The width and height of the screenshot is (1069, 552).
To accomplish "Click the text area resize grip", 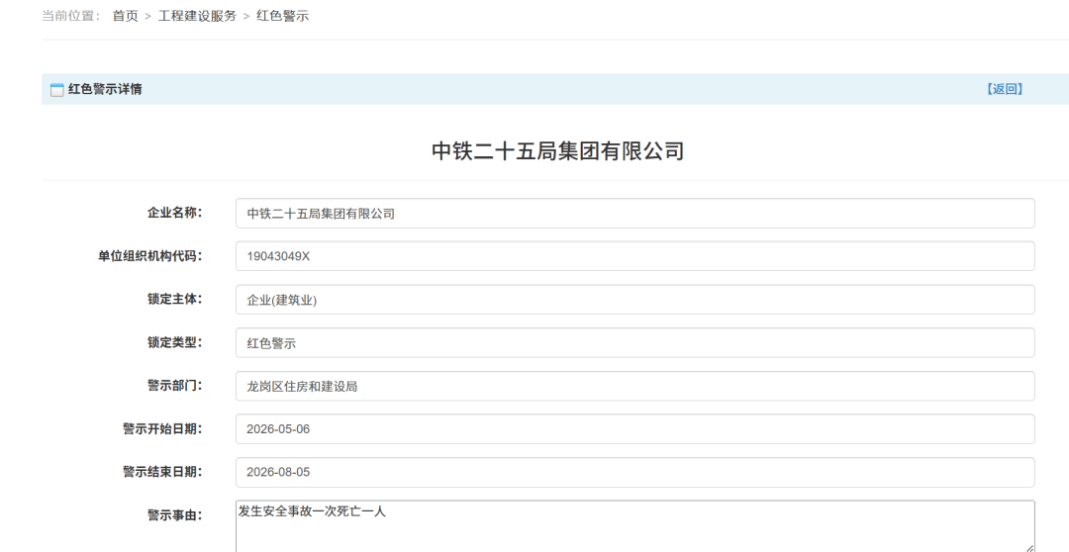I will [1029, 548].
